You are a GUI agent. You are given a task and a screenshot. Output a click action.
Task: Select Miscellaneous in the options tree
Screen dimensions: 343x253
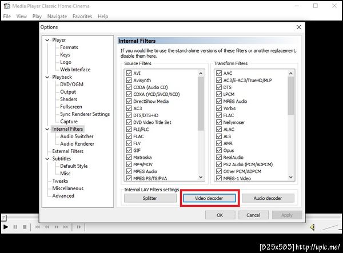pyautogui.click(x=68, y=188)
